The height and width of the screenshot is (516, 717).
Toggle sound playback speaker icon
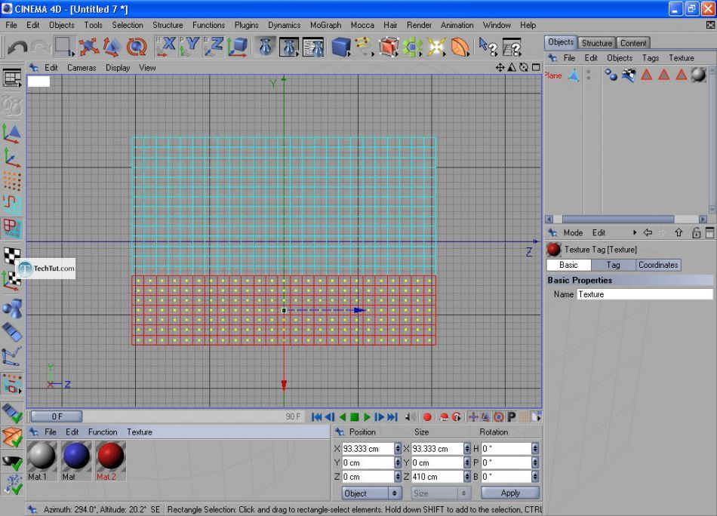[x=411, y=417]
